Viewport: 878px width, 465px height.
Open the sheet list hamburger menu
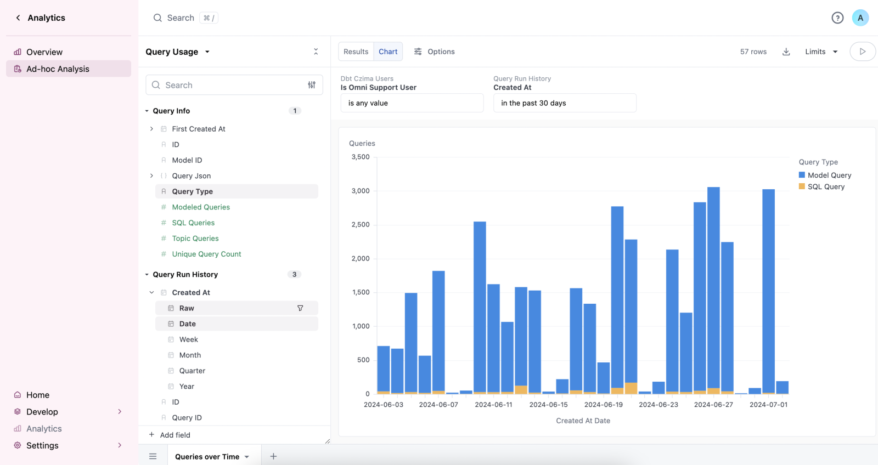click(153, 456)
